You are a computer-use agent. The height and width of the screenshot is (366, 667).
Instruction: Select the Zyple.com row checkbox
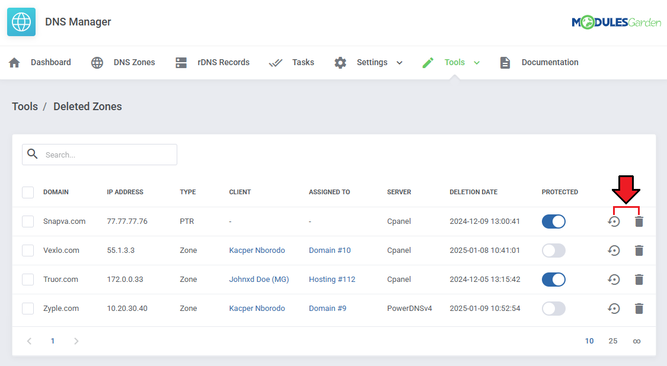pos(28,308)
